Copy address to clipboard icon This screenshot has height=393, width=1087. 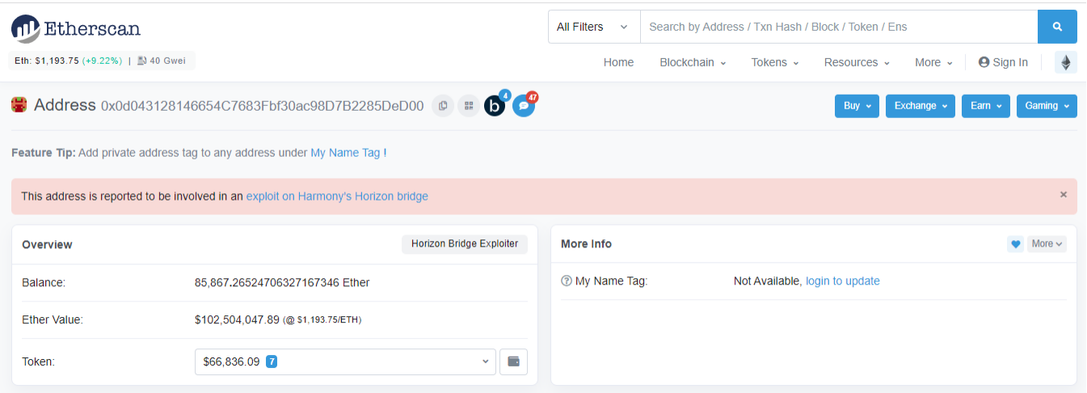(442, 106)
